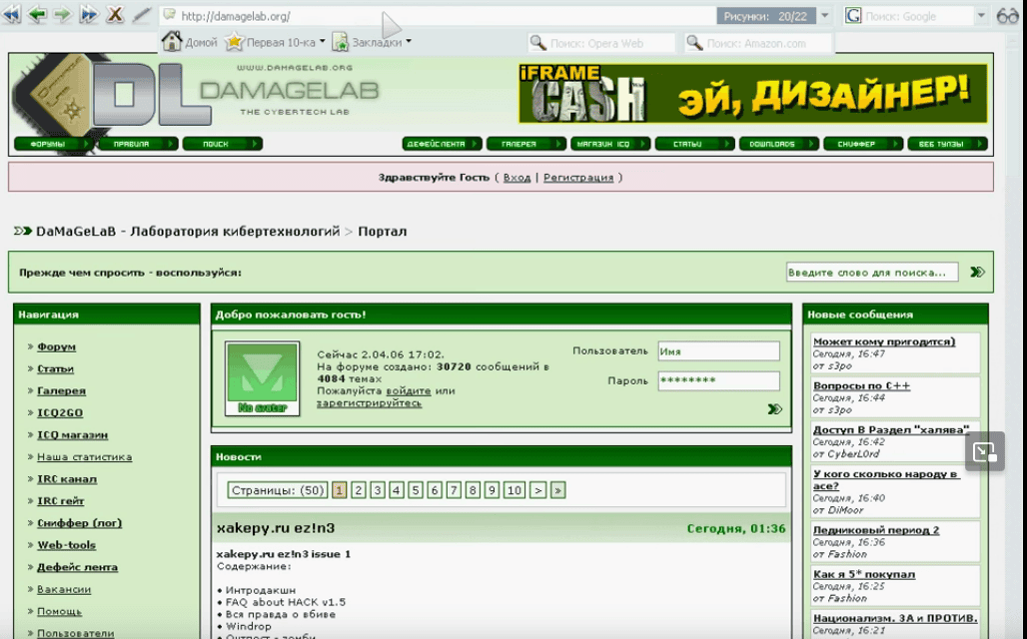Open ICQ2GO in sidebar
Image resolution: width=1027 pixels, height=639 pixels.
[x=60, y=412]
